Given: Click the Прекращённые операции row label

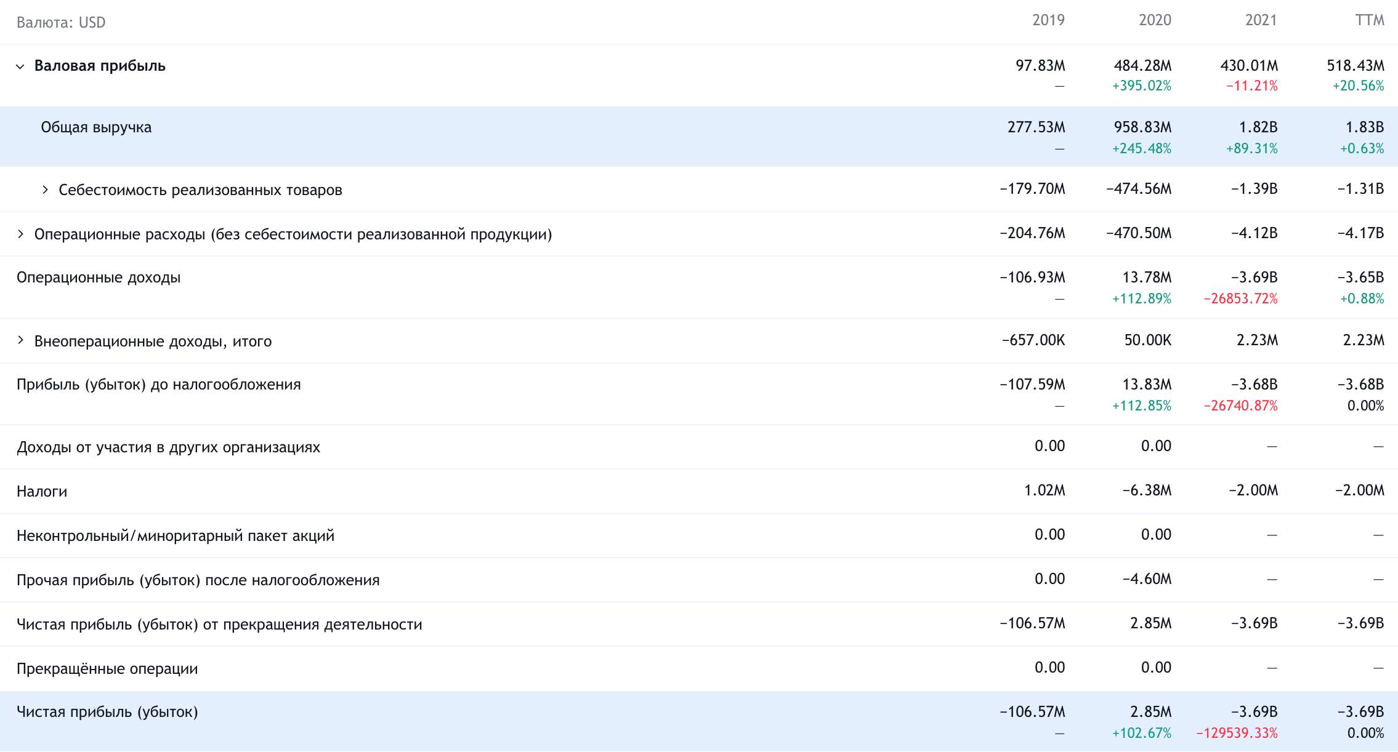Looking at the screenshot, I should point(107,668).
